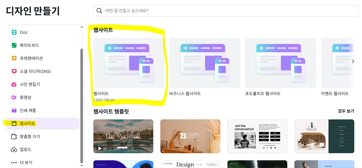The width and height of the screenshot is (362, 168).
Task: Select 화이트보드 in the sidebar
Action: (42, 45)
